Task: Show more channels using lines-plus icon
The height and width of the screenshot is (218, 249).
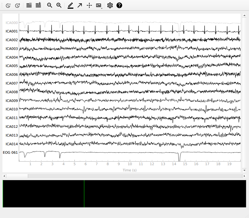Action: click(x=38, y=5)
